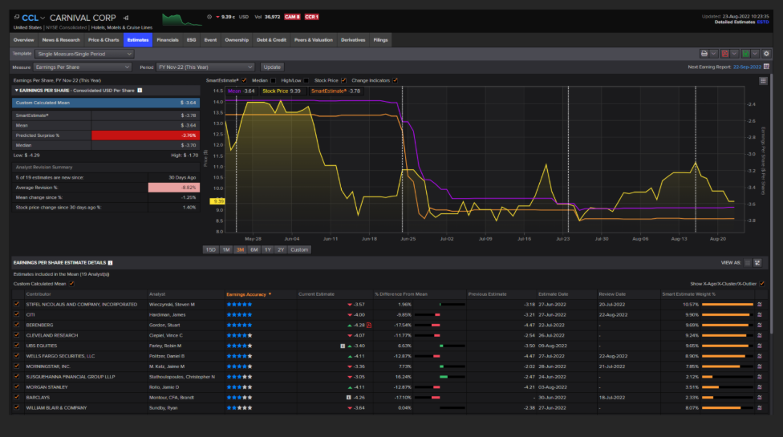Open the settings gear icon
This screenshot has height=437, width=783.
[766, 54]
